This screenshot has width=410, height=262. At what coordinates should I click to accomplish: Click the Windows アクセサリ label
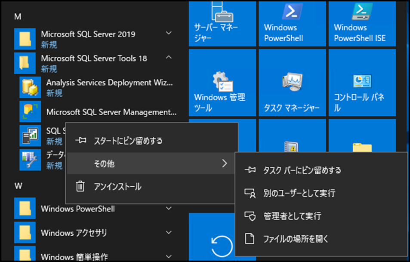point(74,233)
